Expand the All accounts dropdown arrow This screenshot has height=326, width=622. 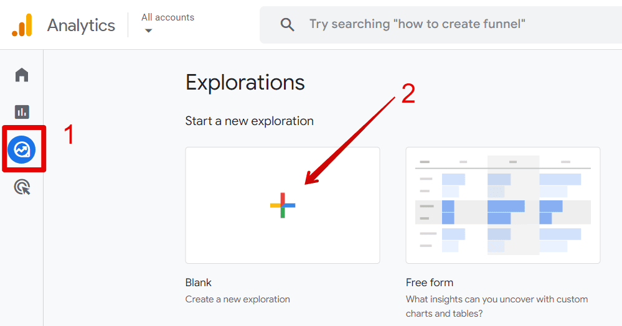[148, 30]
